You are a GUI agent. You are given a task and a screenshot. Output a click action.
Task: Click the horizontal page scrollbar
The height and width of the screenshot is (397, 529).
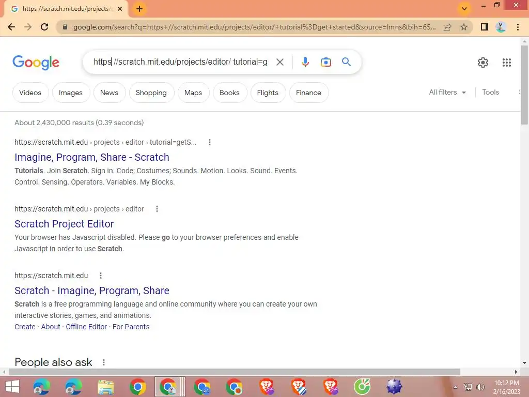235,372
